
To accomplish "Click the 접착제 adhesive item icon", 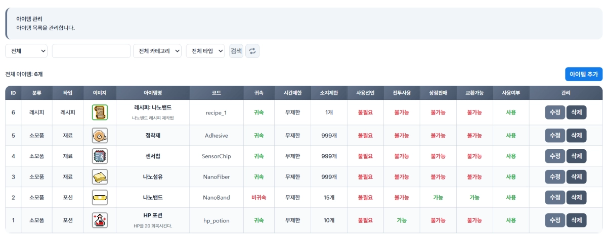I will [x=100, y=136].
